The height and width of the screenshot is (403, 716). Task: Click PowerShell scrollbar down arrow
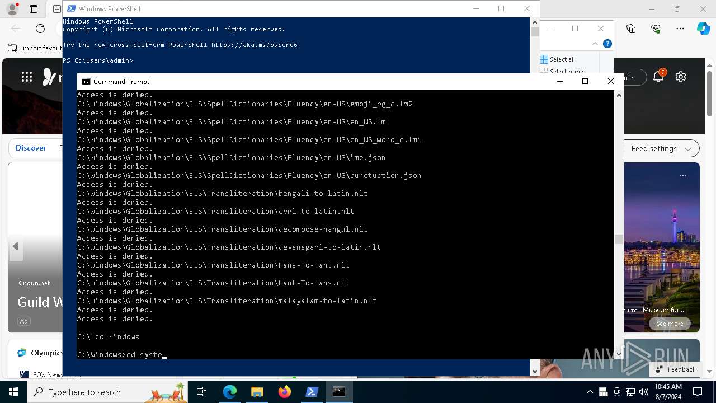pyautogui.click(x=535, y=371)
